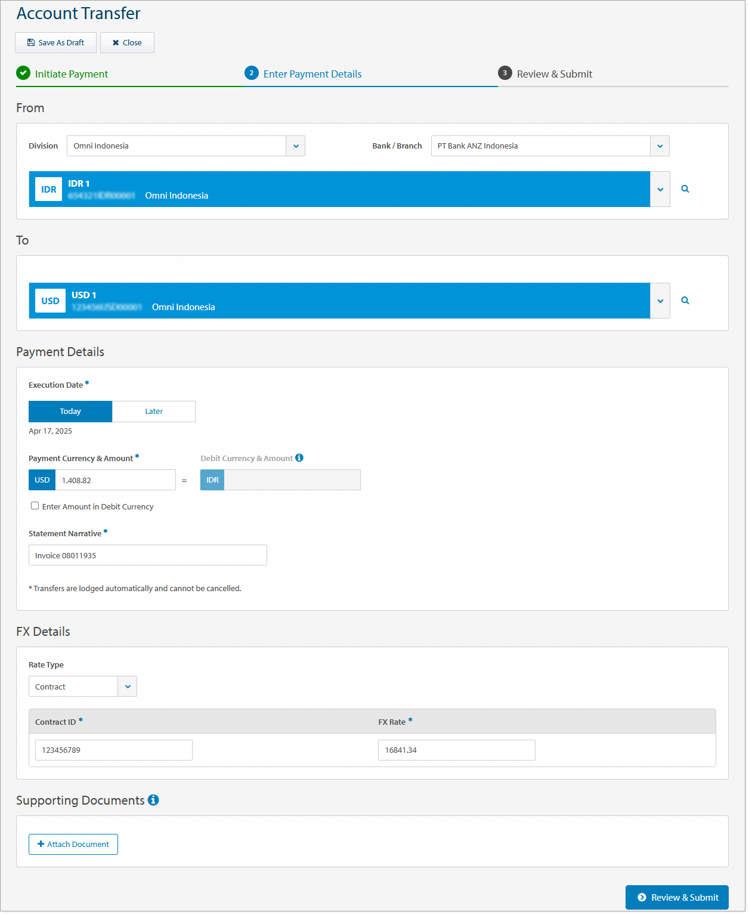Go to the Review & Submit step tab

(x=554, y=74)
